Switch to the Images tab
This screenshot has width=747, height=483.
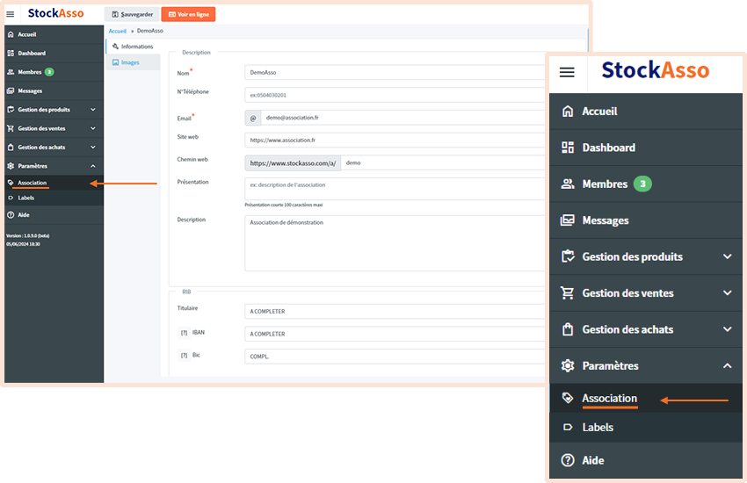131,62
